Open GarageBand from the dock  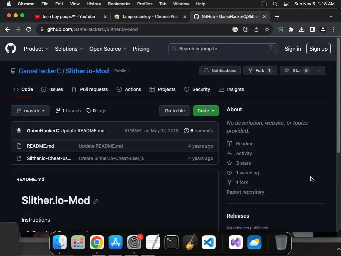coord(190,242)
